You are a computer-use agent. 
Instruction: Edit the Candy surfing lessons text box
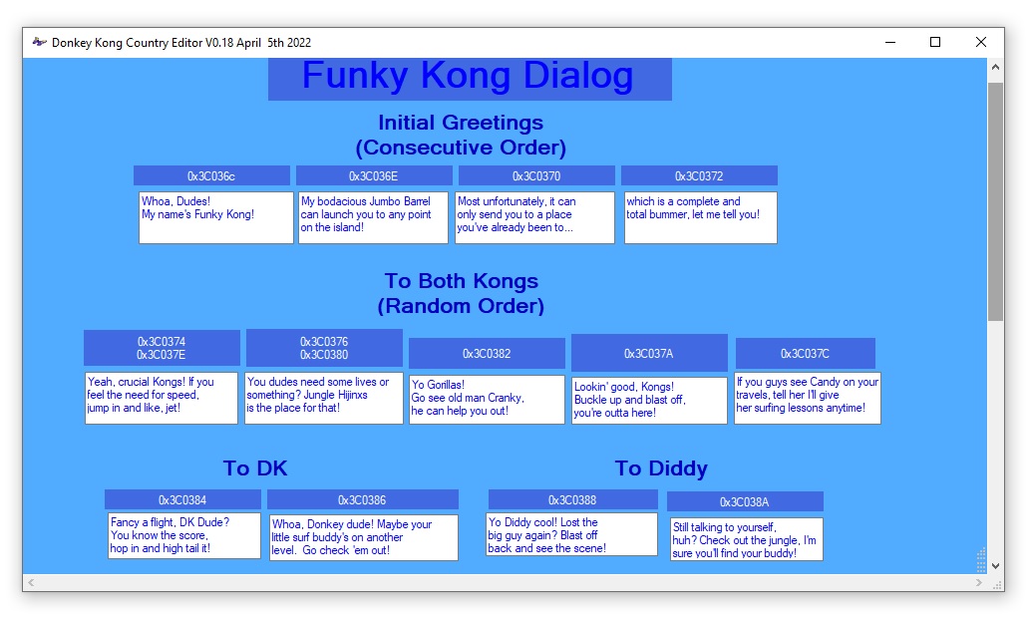pos(808,398)
